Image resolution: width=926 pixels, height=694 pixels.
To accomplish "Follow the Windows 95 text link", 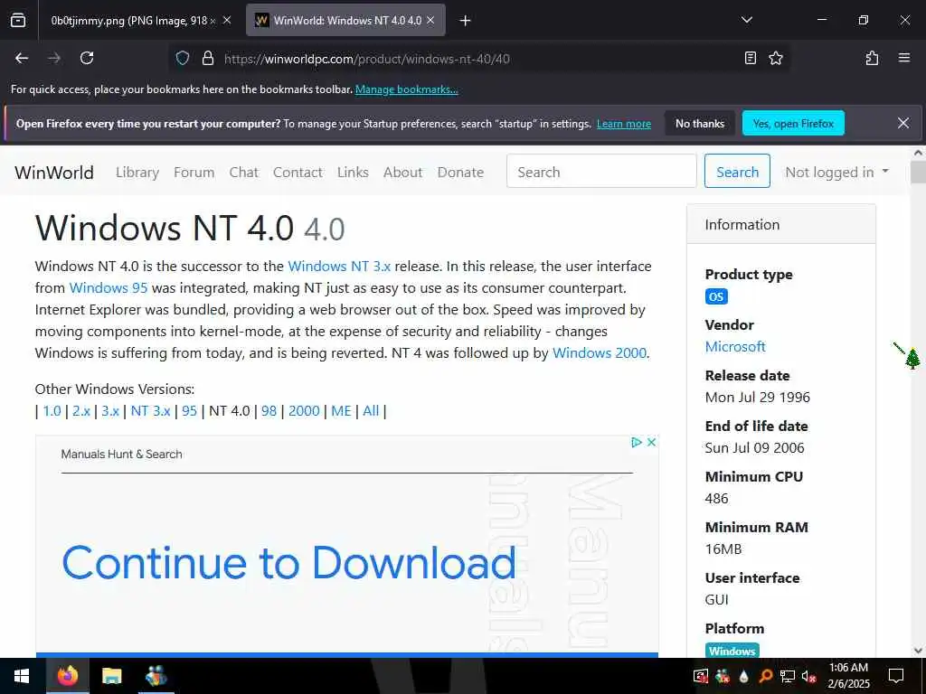I will [x=109, y=288].
